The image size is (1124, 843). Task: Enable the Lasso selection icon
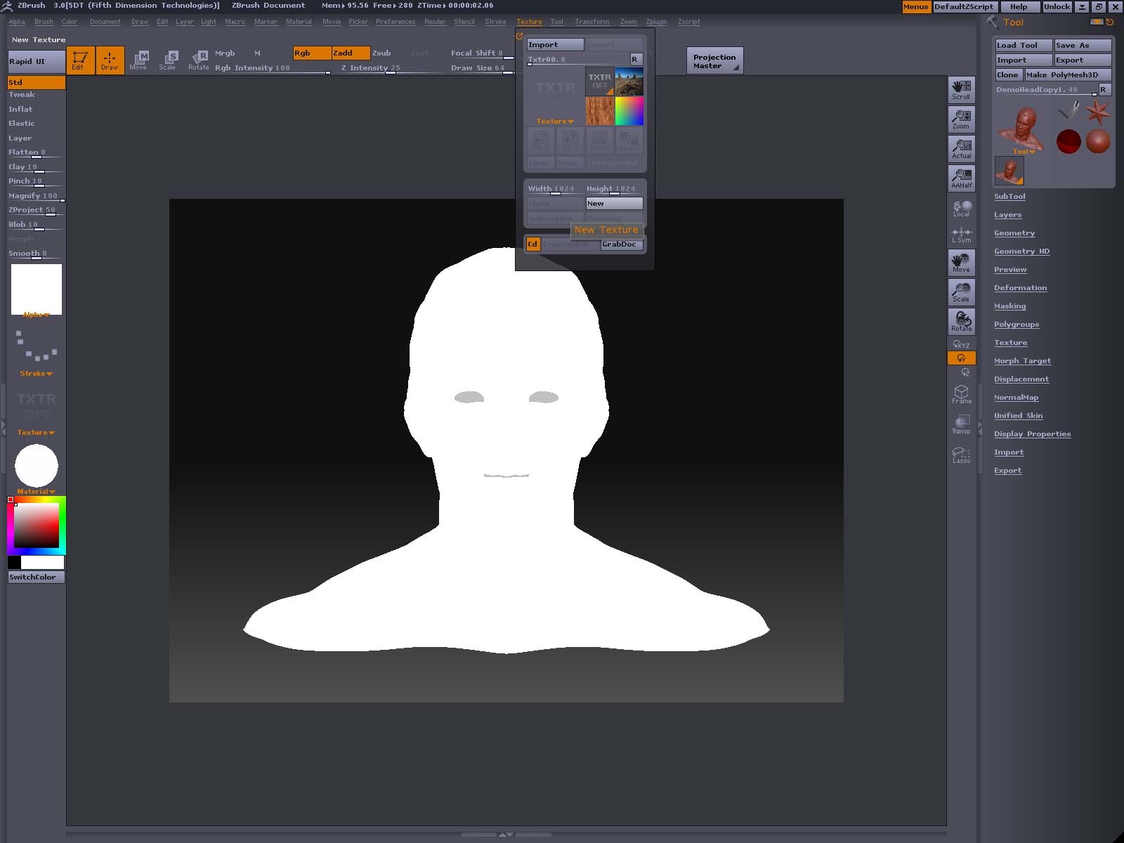click(961, 455)
